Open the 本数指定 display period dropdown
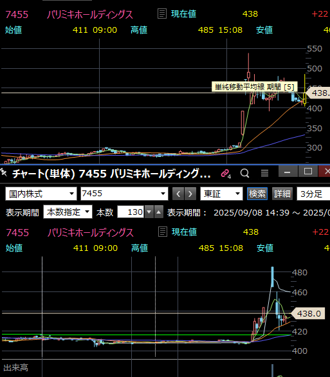The width and height of the screenshot is (330, 377). pyautogui.click(x=68, y=212)
